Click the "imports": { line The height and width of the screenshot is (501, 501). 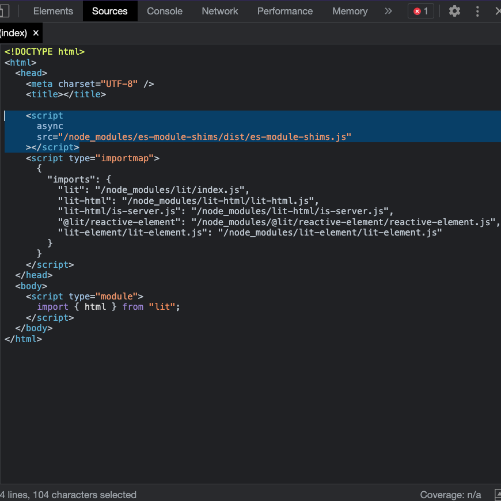click(79, 180)
